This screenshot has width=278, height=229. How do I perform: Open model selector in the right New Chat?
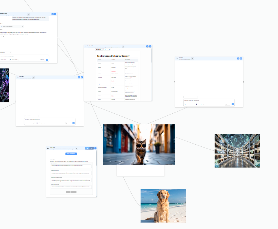pyautogui.click(x=189, y=104)
